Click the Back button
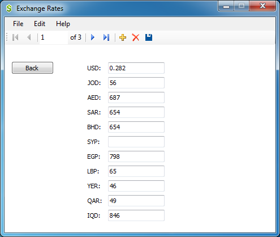Image resolution: width=280 pixels, height=237 pixels. point(32,68)
